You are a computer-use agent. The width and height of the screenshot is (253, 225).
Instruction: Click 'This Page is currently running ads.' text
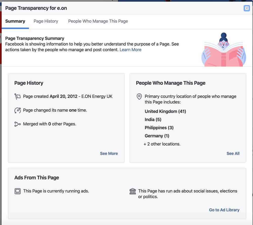[56, 191]
